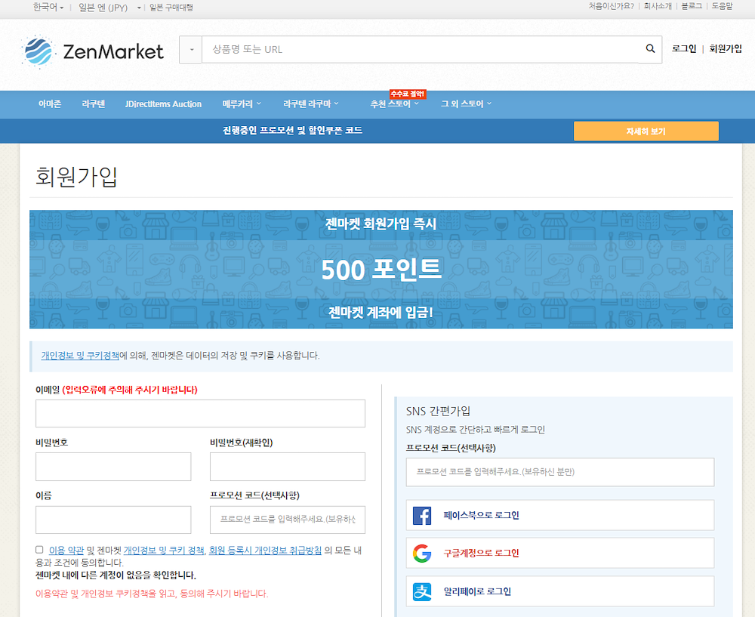This screenshot has height=617, width=755.
Task: Click the 500 포인트 signup banner
Action: 381,270
